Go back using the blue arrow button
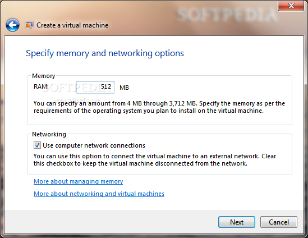 click(12, 25)
